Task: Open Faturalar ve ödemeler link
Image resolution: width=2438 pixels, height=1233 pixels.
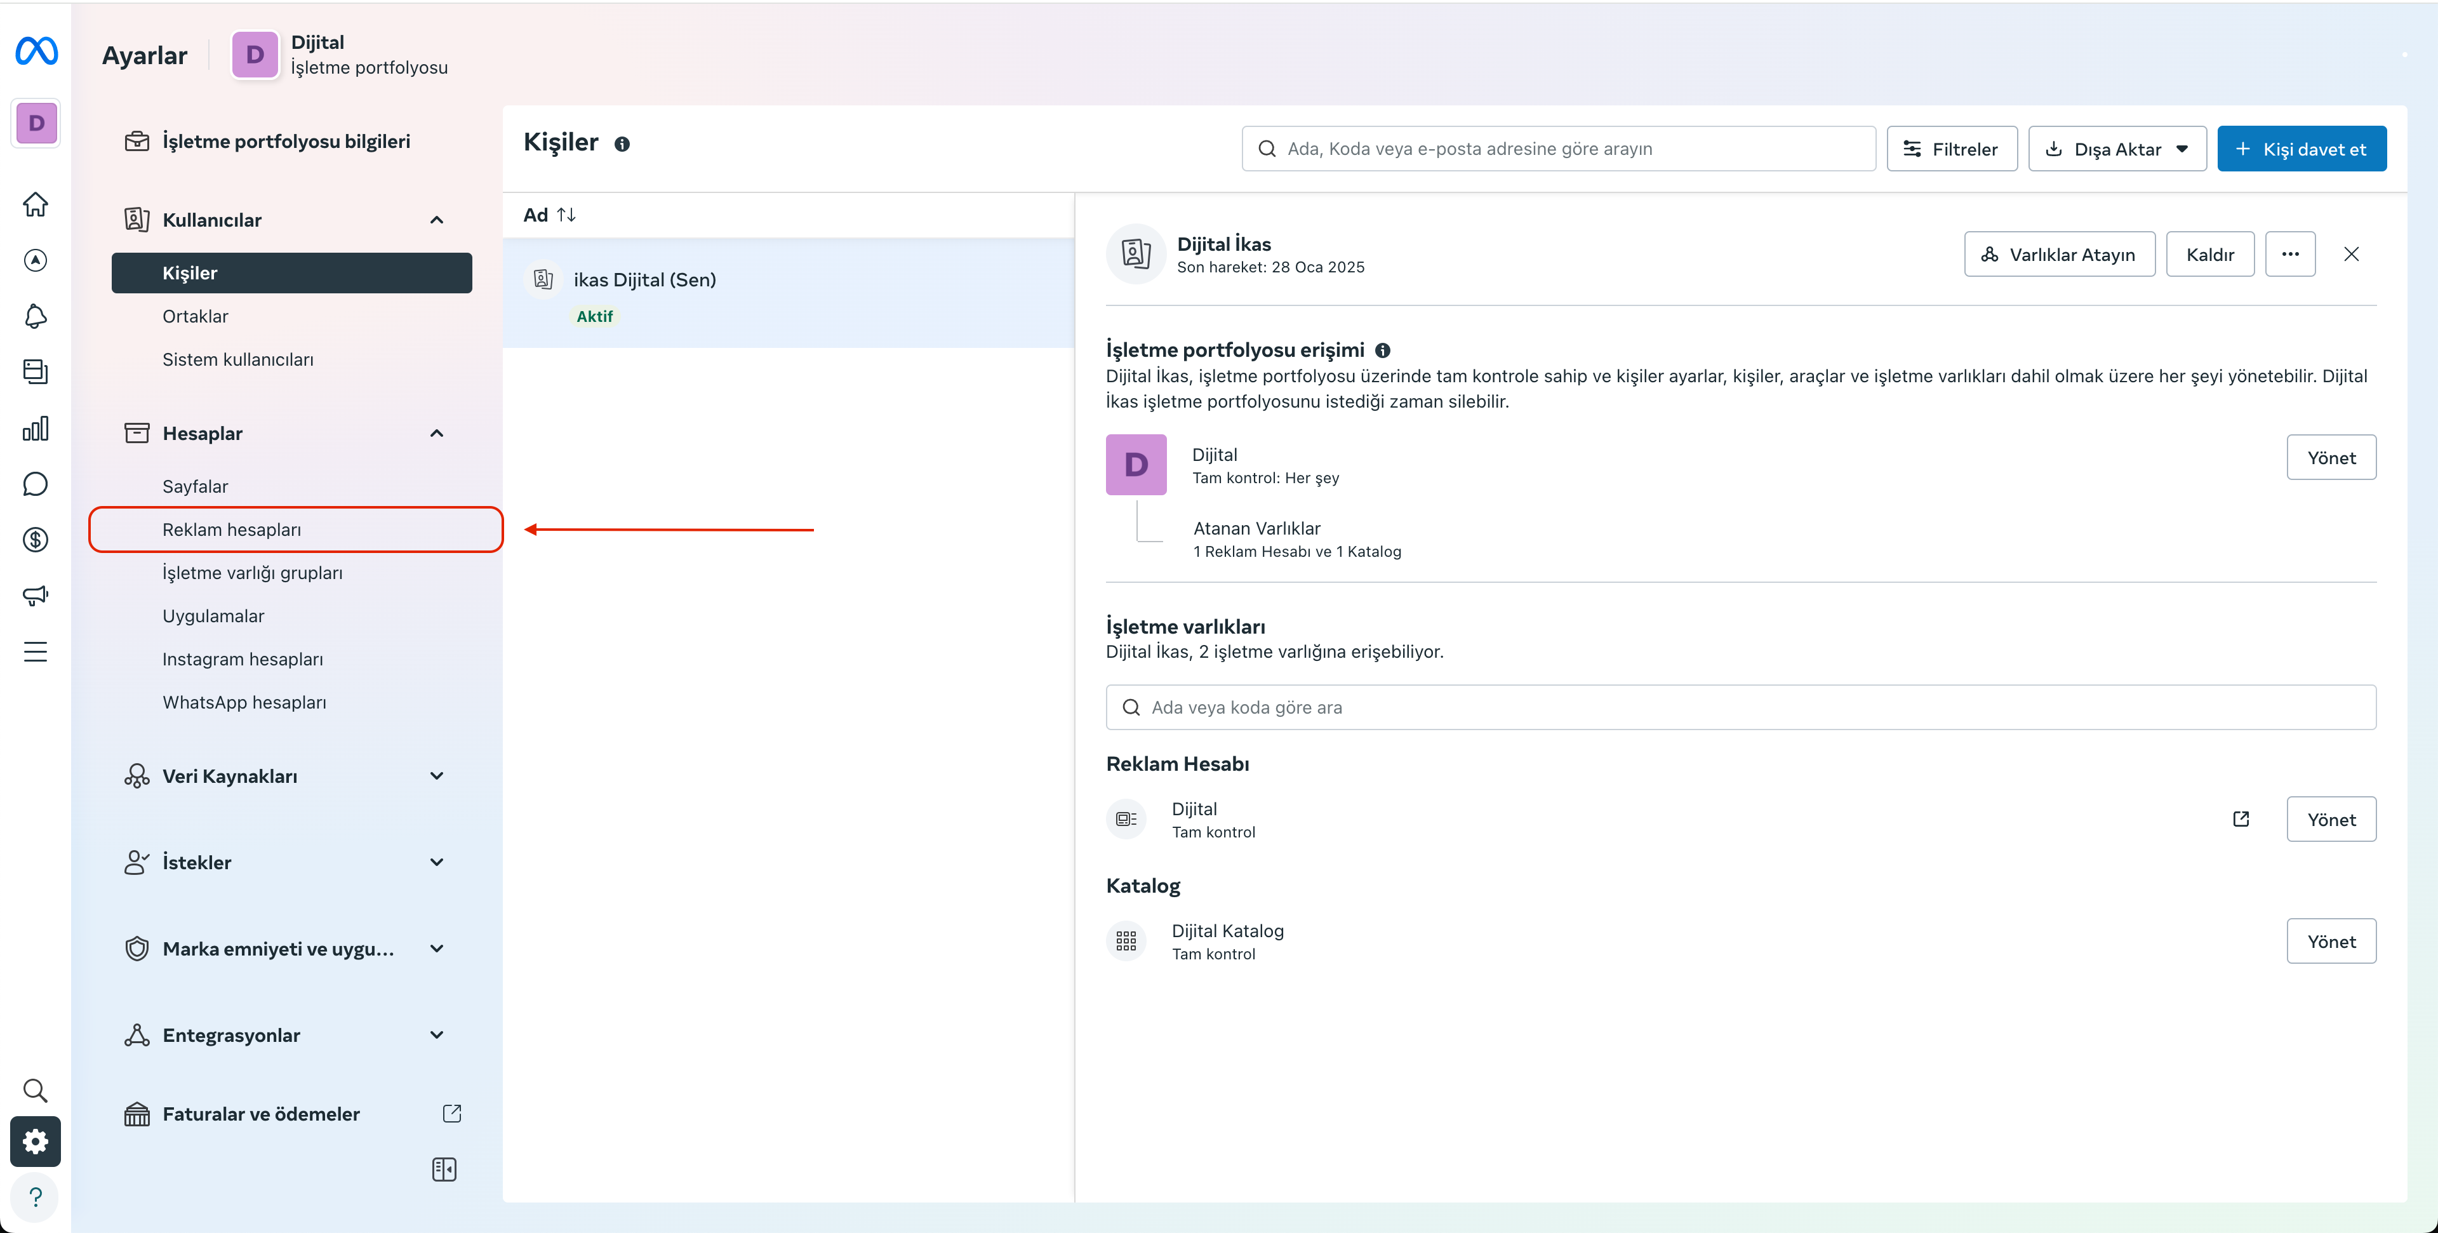Action: click(293, 1114)
